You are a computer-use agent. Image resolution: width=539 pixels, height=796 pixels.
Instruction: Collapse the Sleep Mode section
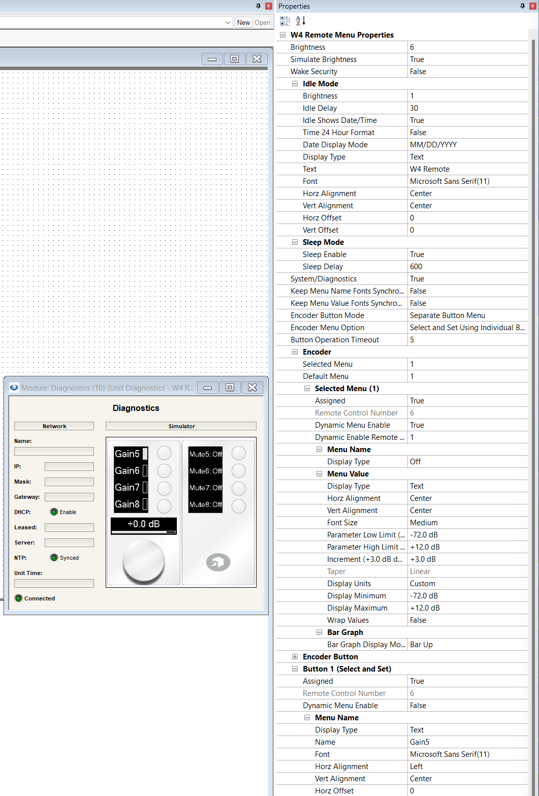295,242
